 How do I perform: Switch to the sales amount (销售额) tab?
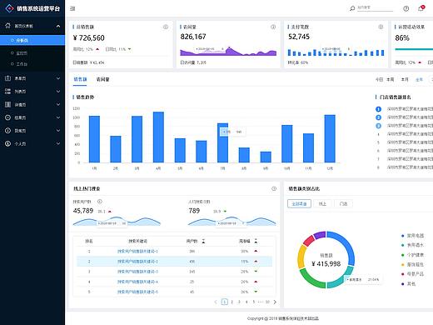(80, 79)
